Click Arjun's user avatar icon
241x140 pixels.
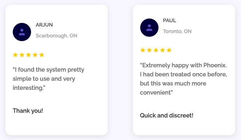[x=22, y=32]
